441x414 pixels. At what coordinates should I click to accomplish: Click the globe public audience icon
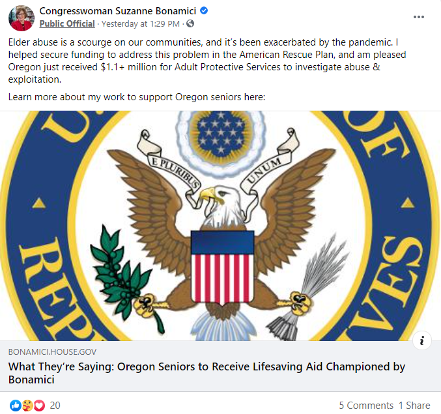tap(190, 24)
